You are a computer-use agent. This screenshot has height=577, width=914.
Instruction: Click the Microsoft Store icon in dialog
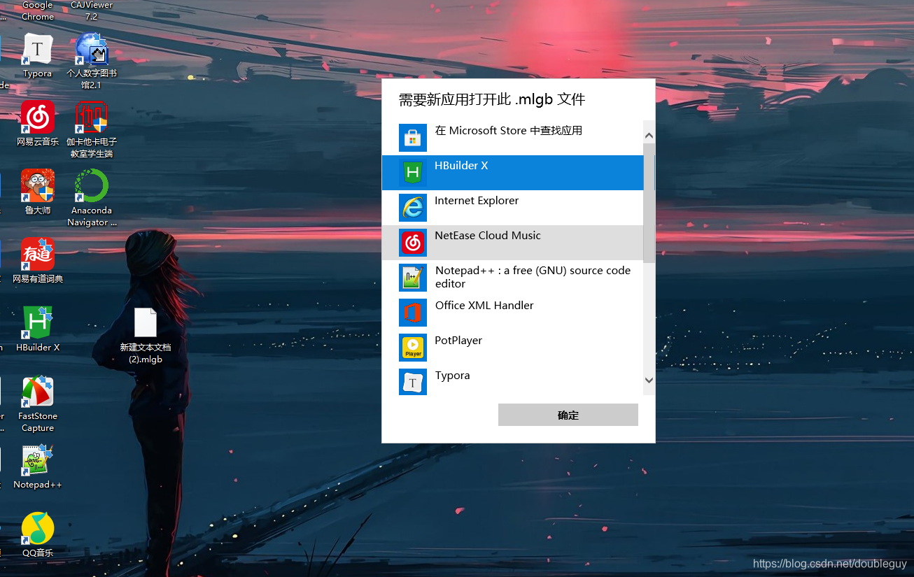point(413,138)
